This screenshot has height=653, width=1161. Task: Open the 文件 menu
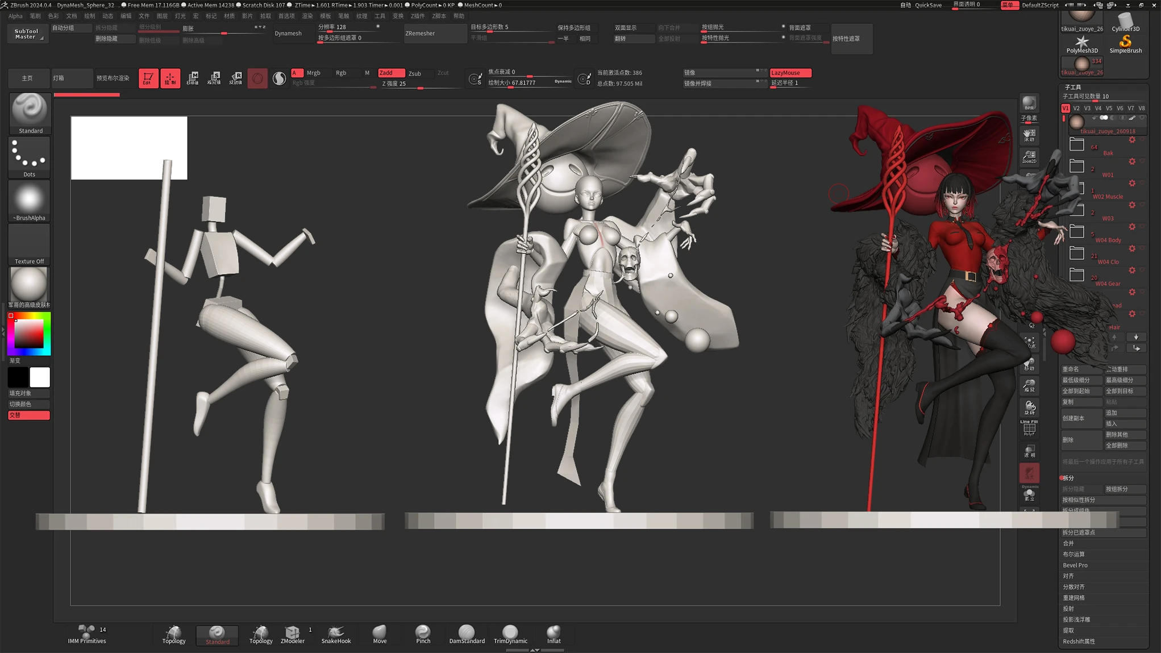[x=144, y=16]
